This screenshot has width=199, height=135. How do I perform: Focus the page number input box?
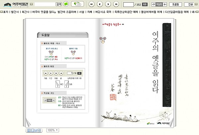click(x=128, y=5)
